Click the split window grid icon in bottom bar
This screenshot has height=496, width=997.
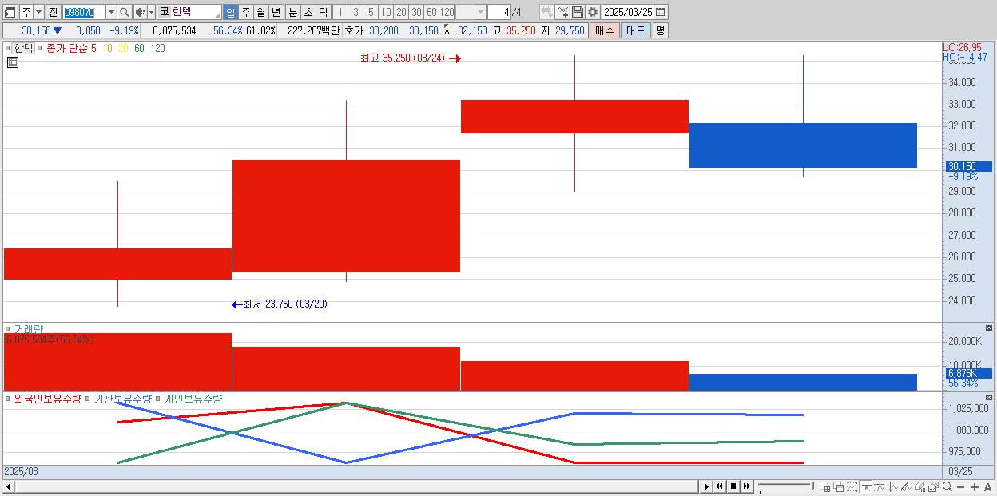(x=825, y=487)
